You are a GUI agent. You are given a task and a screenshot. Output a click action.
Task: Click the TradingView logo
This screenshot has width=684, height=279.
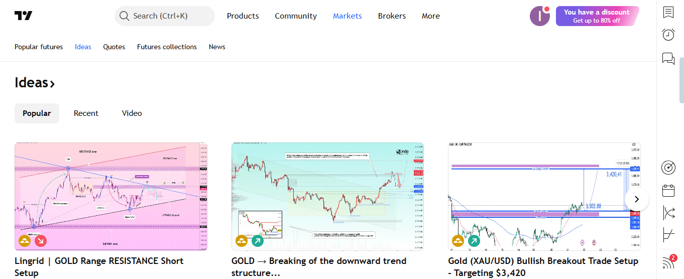[x=24, y=16]
